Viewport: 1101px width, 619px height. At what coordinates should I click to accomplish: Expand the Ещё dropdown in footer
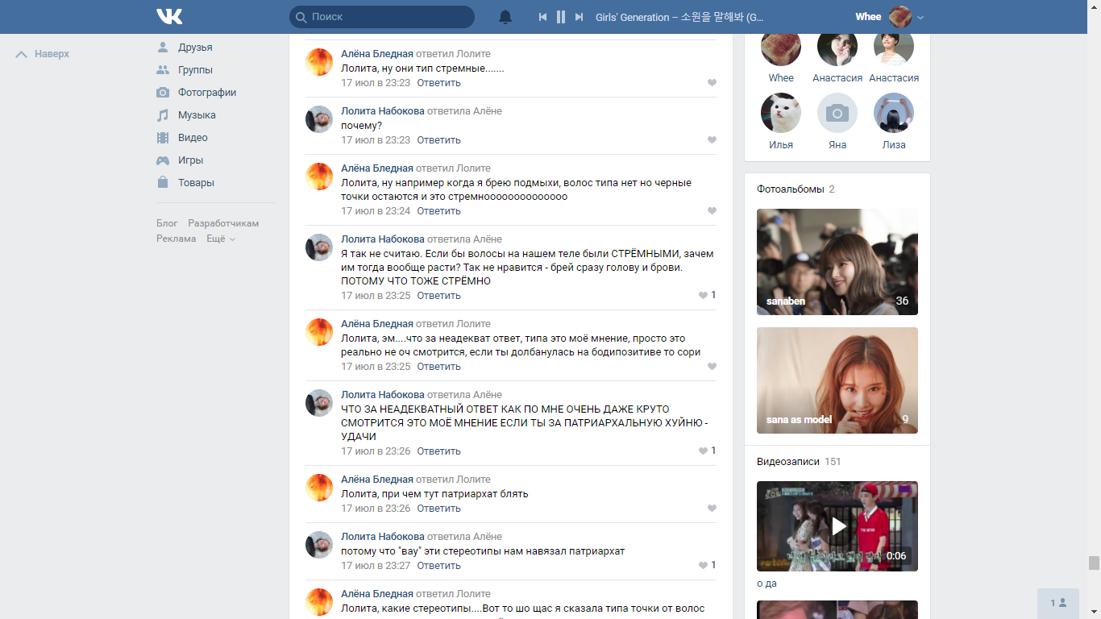coord(220,239)
